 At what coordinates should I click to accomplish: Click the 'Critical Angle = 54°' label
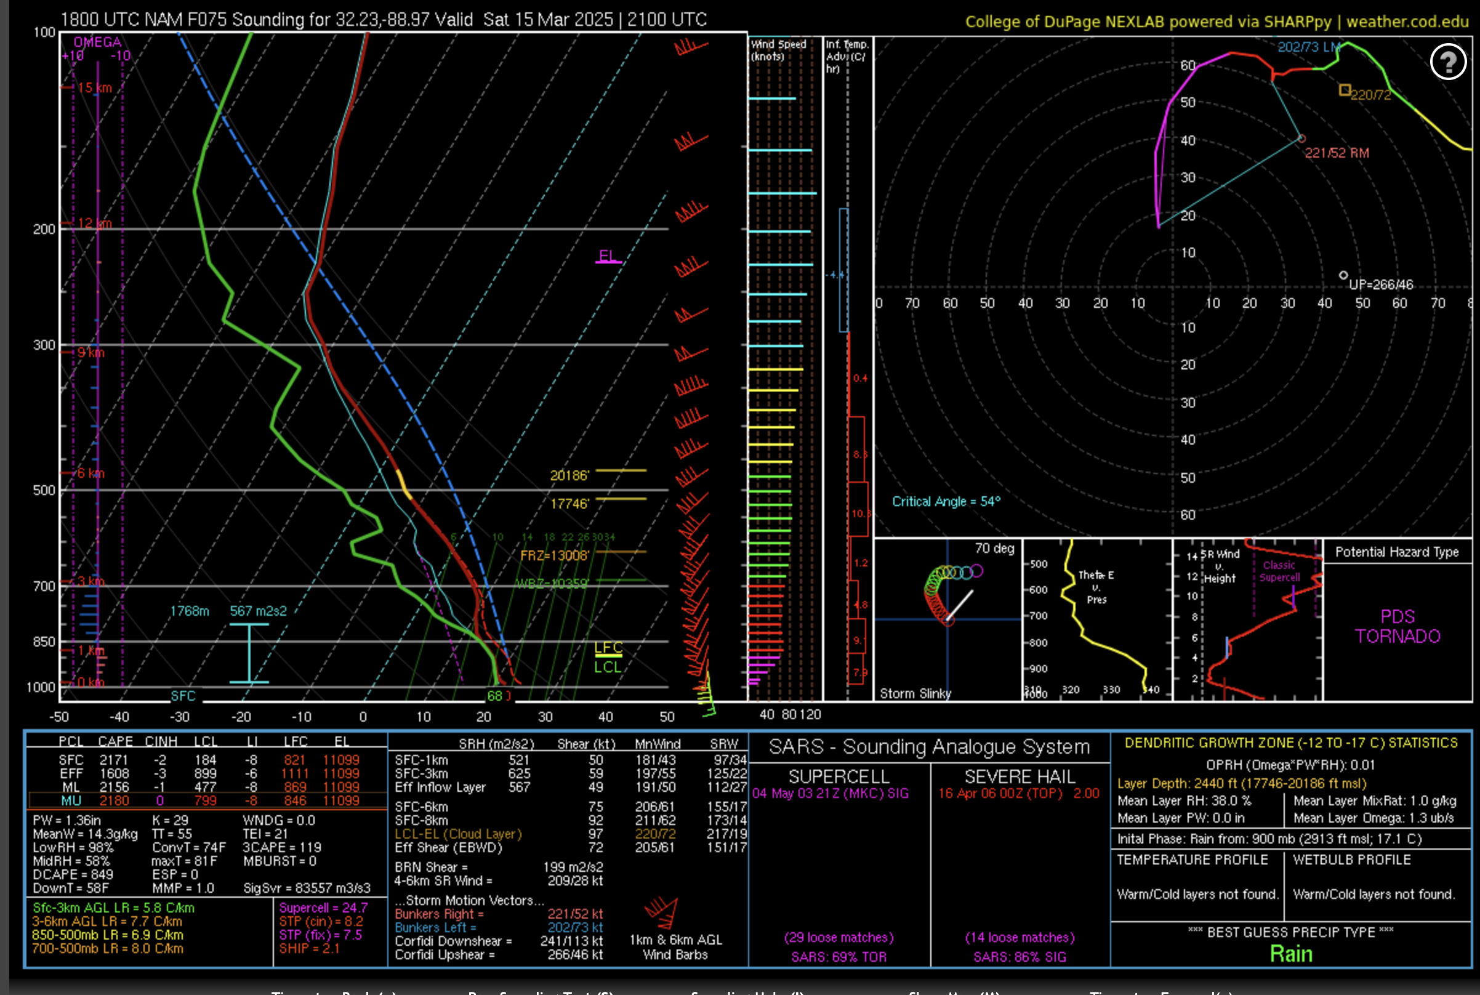pos(946,501)
